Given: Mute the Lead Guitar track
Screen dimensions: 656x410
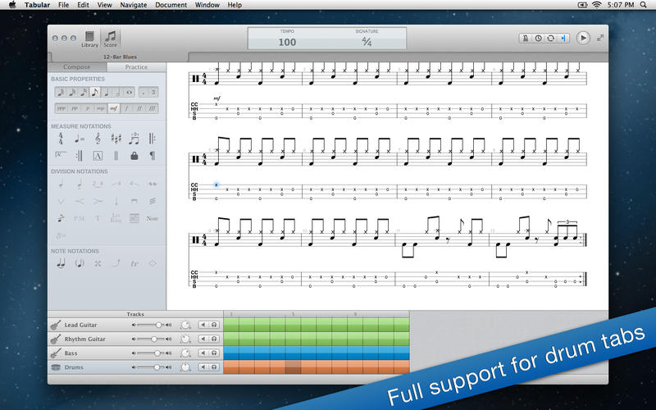Looking at the screenshot, I should point(204,326).
